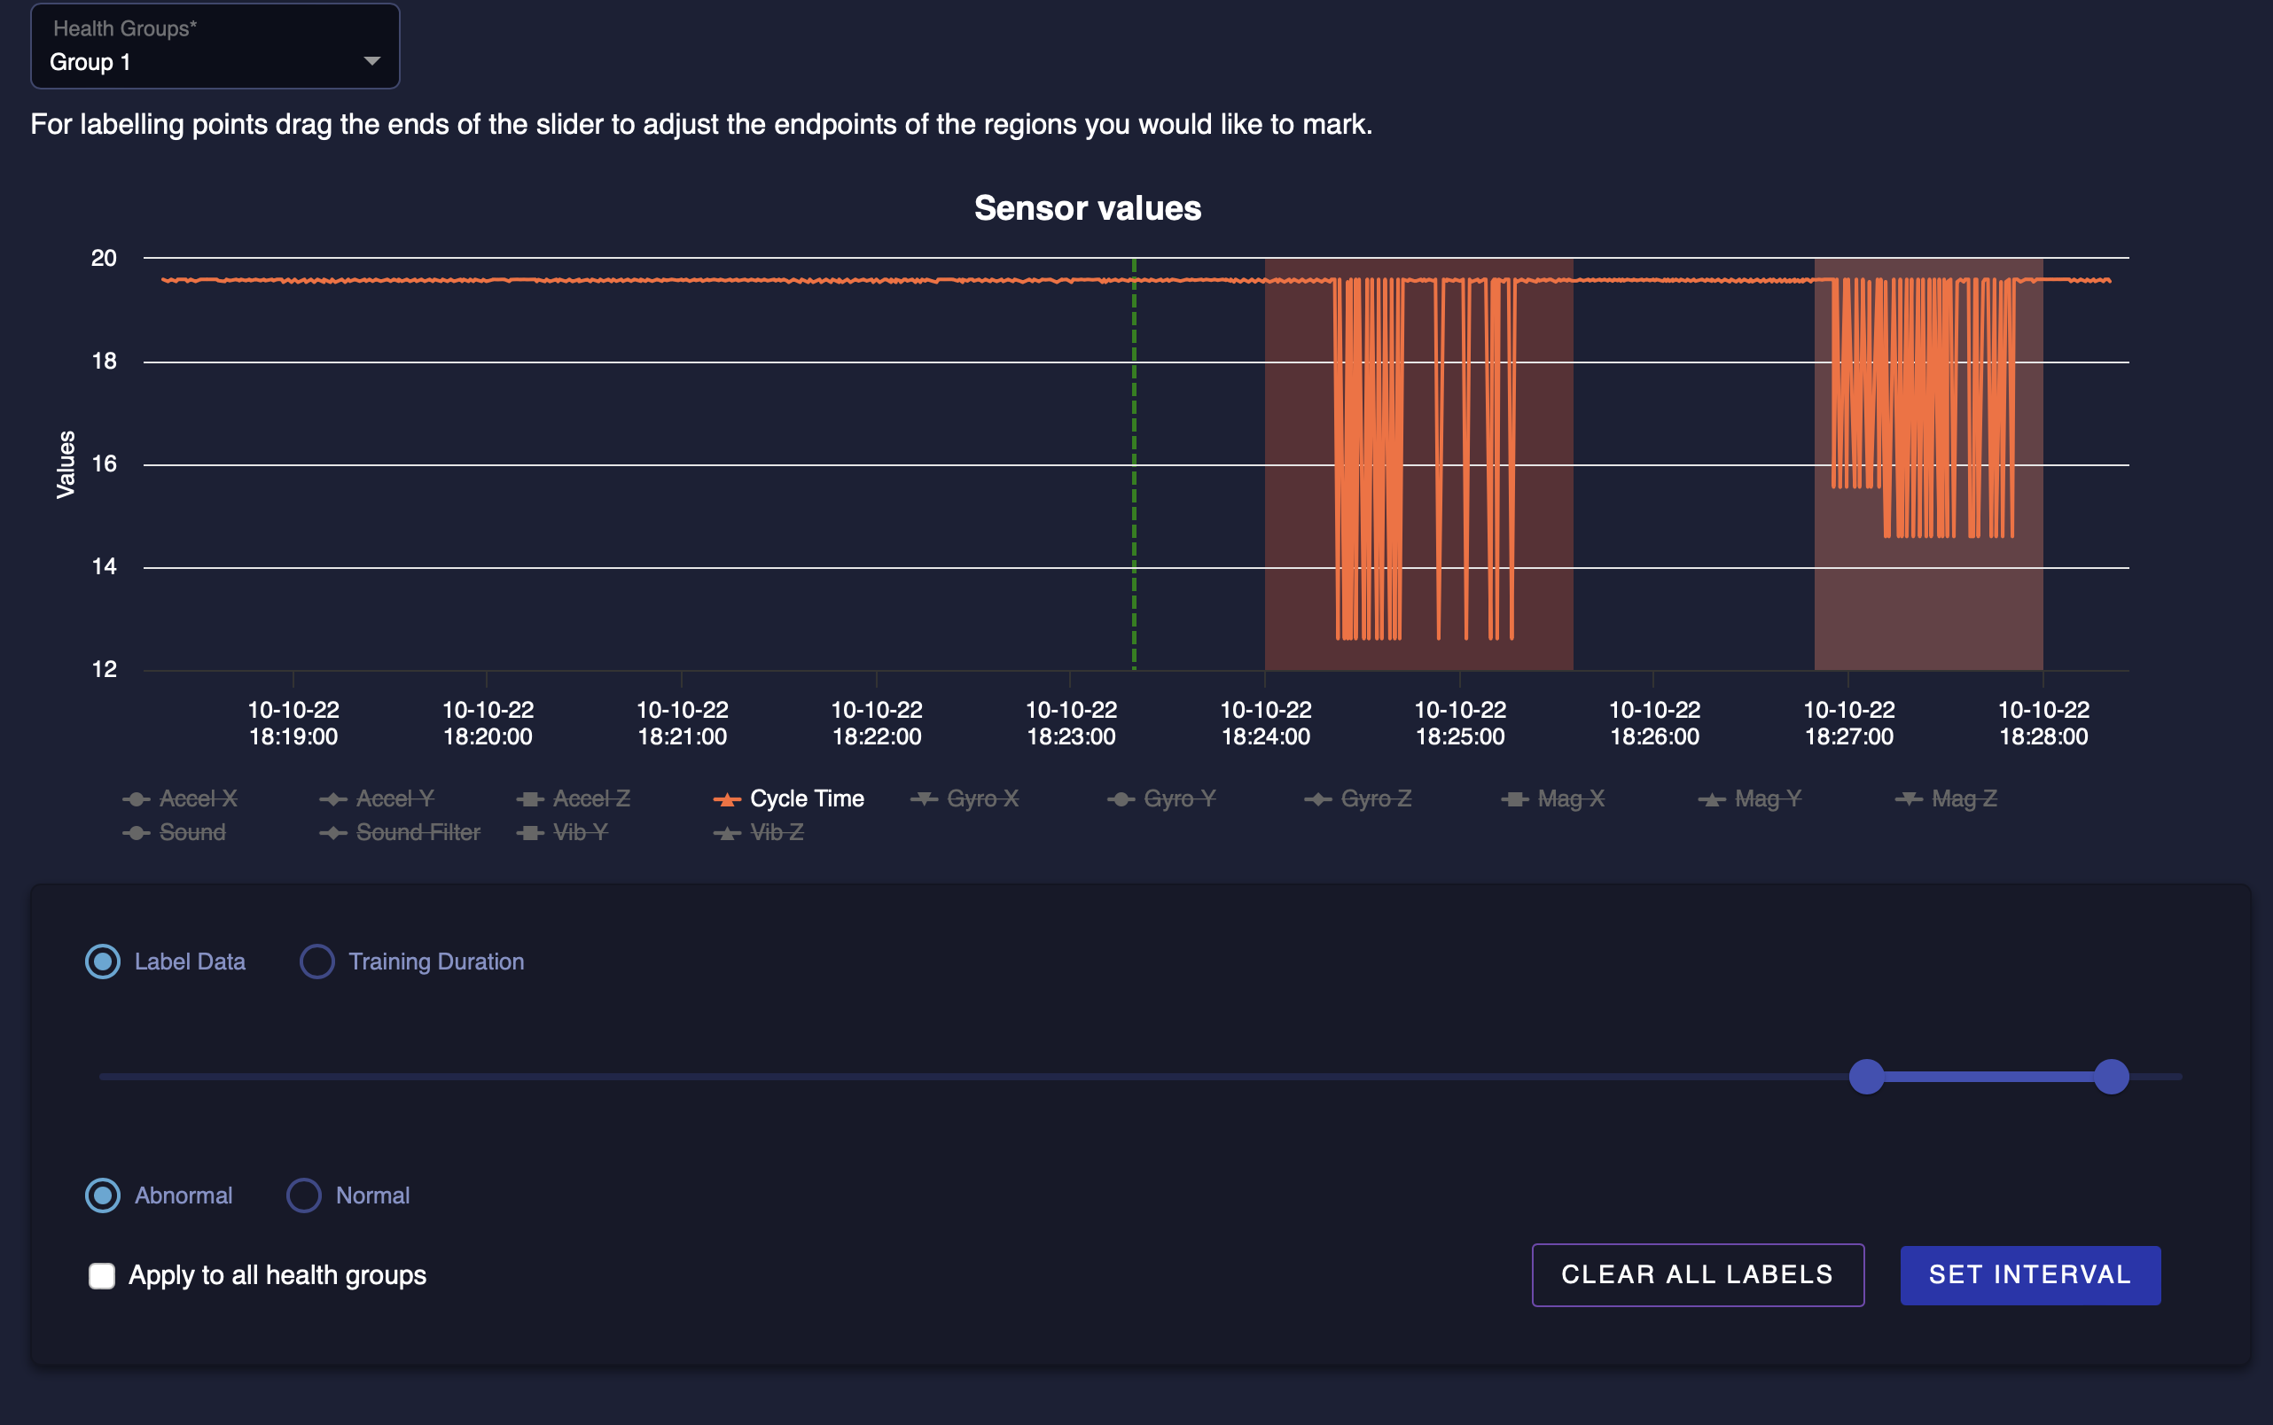Select the Training Duration radio button
This screenshot has width=2273, height=1425.
click(316, 962)
